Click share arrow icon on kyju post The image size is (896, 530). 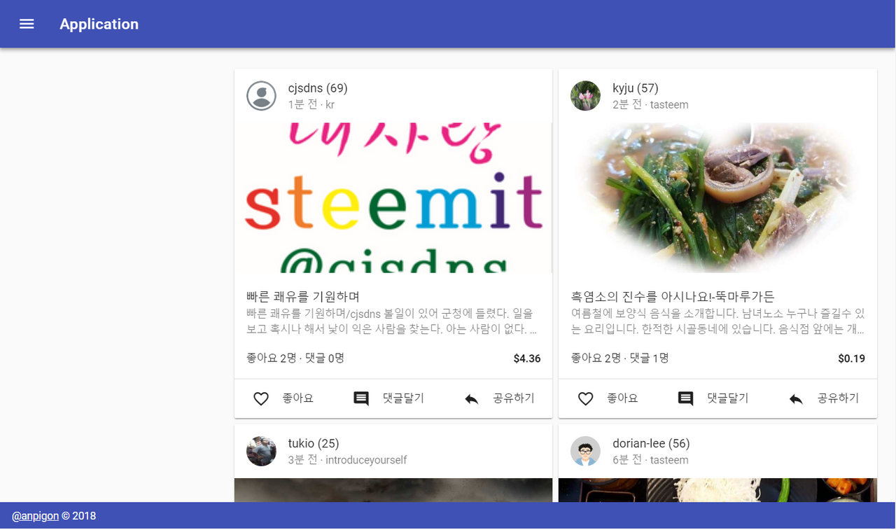[x=796, y=399]
